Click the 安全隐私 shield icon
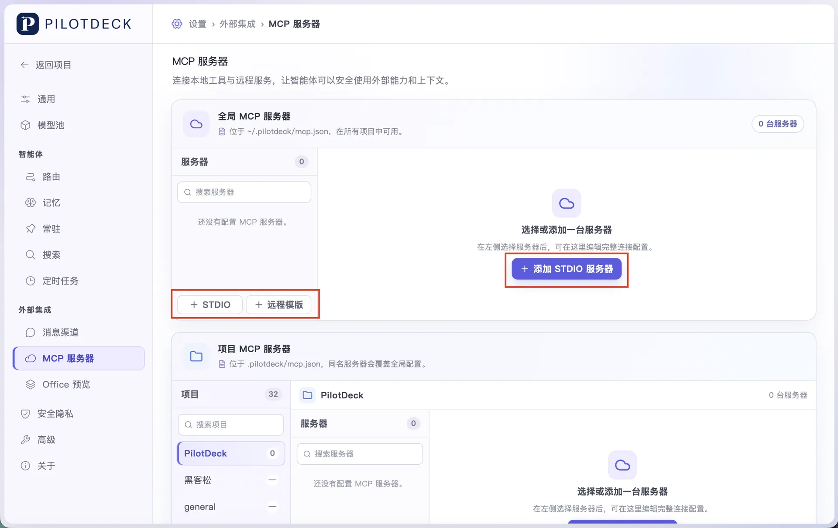This screenshot has height=528, width=838. [25, 414]
